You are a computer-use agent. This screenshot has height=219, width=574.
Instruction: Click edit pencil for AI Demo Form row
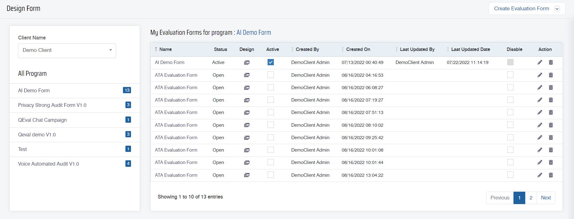[x=540, y=62]
